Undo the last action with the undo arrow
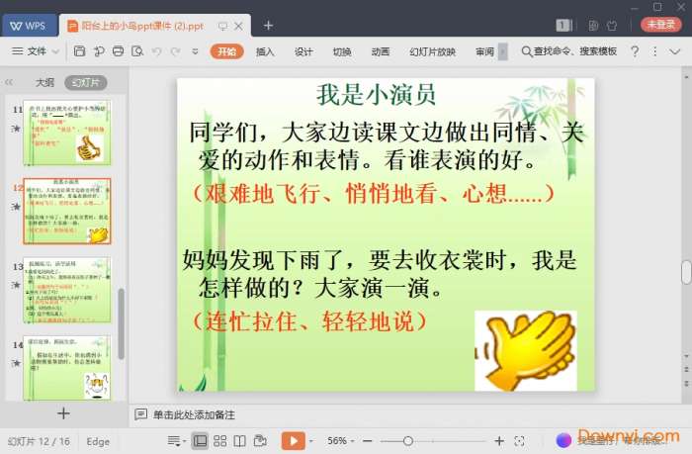 (x=156, y=51)
